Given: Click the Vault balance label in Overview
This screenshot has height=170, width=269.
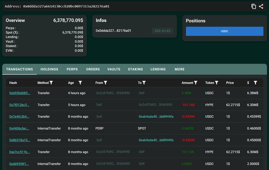Looking at the screenshot, I should pyautogui.click(x=10, y=42).
